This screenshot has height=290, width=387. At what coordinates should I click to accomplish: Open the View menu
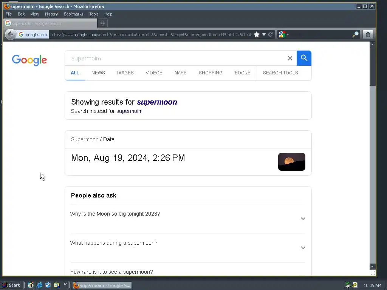pyautogui.click(x=35, y=14)
